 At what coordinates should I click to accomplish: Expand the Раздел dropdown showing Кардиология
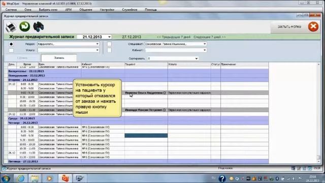[x=97, y=44]
